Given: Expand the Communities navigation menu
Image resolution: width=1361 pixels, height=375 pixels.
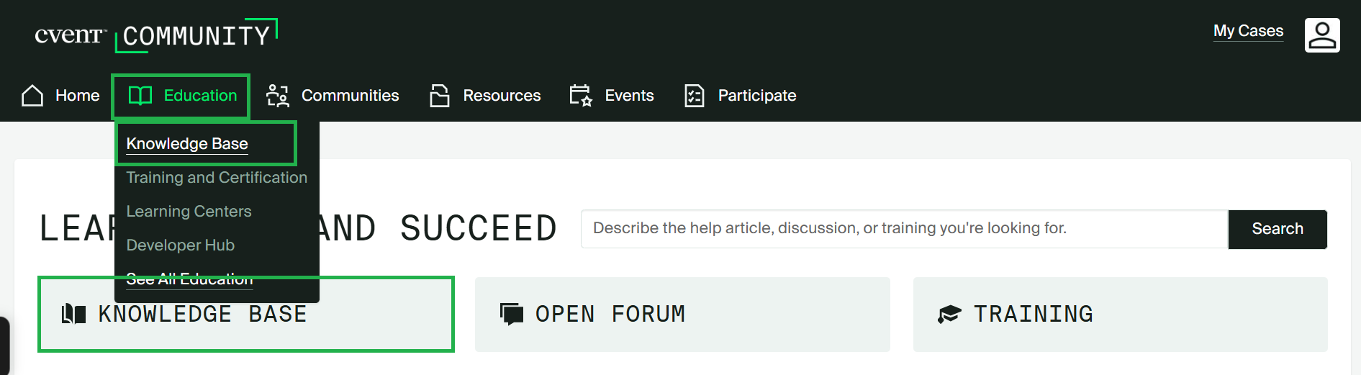Looking at the screenshot, I should click(x=332, y=96).
